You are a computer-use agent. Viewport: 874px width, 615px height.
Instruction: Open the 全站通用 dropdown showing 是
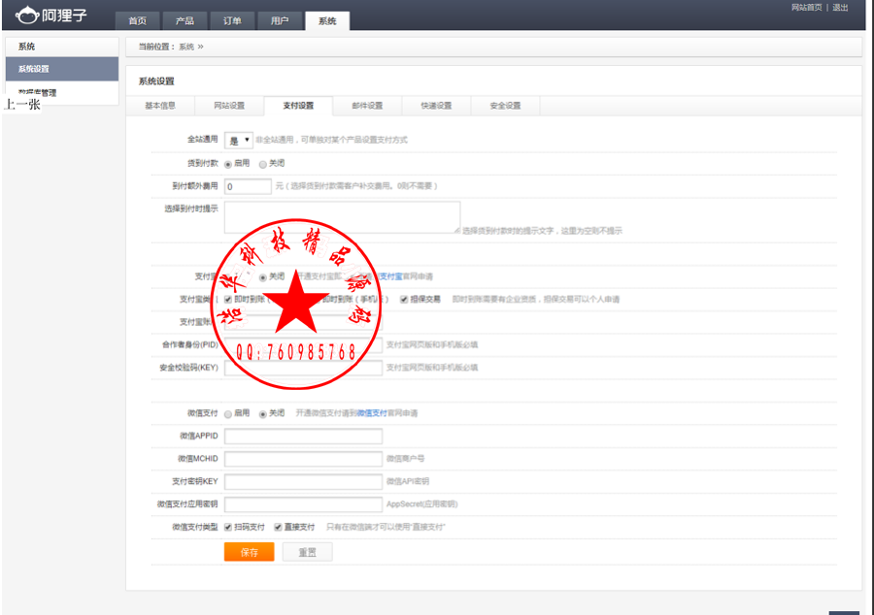[241, 140]
